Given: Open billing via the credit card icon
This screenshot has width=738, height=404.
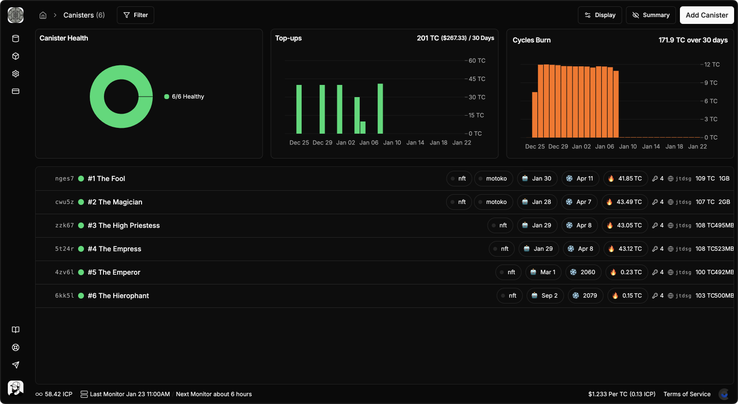Looking at the screenshot, I should (x=16, y=91).
